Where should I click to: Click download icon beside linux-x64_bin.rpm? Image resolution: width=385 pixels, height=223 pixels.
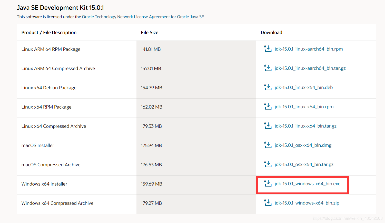(268, 106)
